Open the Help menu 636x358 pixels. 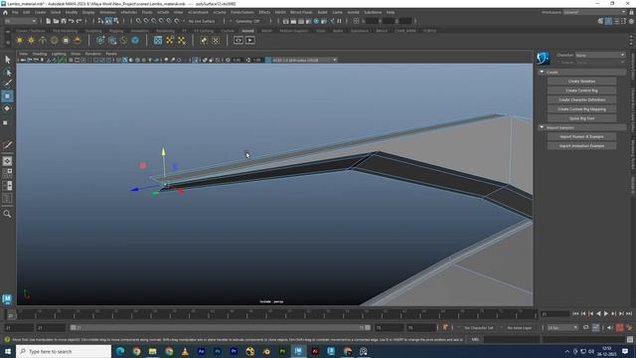pos(391,12)
